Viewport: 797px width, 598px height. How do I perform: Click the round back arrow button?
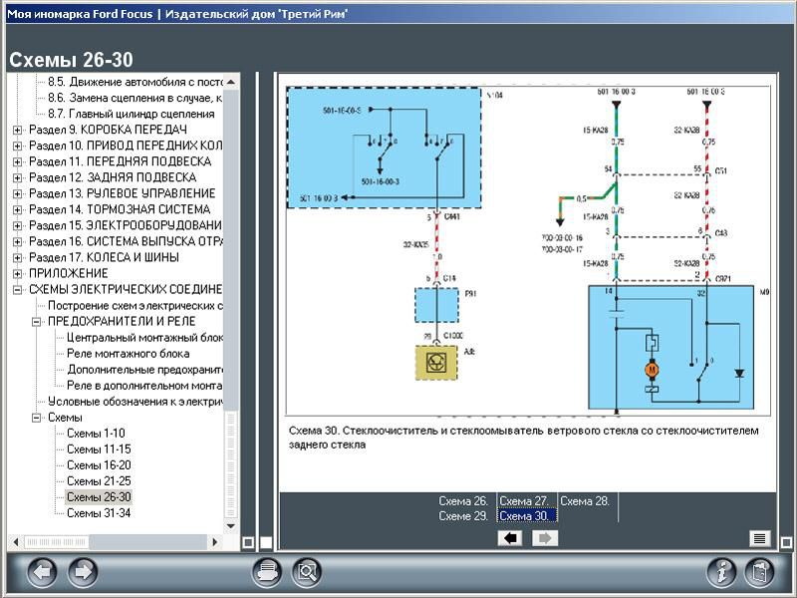click(x=42, y=572)
